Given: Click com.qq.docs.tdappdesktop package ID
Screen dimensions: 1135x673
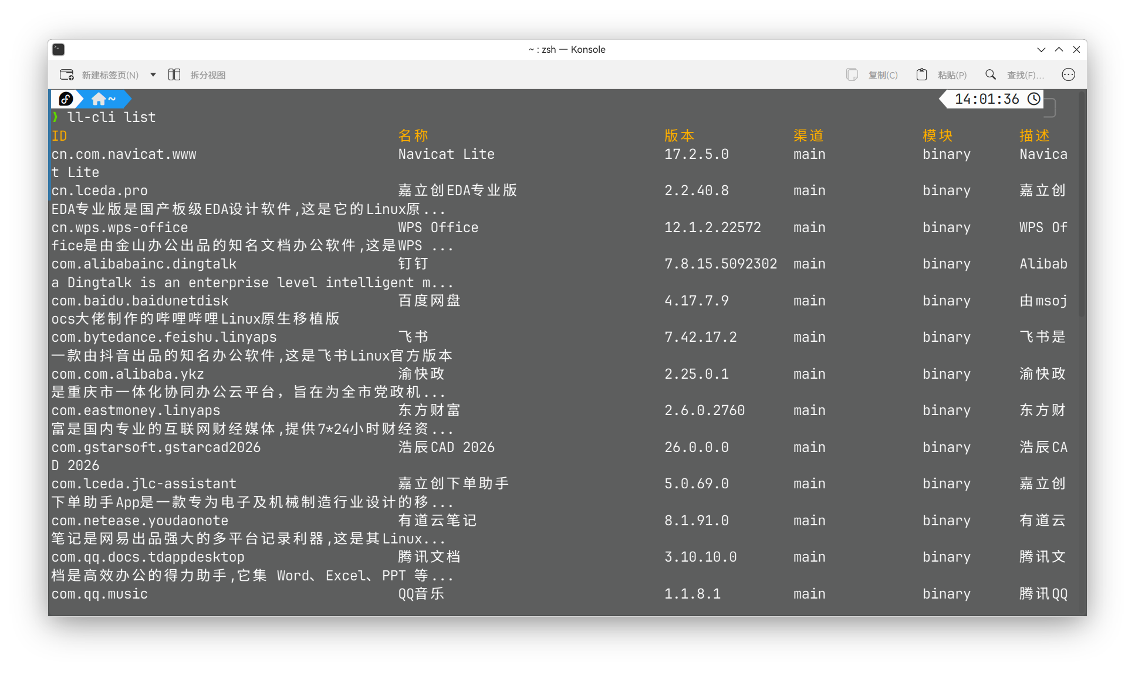Looking at the screenshot, I should tap(148, 558).
